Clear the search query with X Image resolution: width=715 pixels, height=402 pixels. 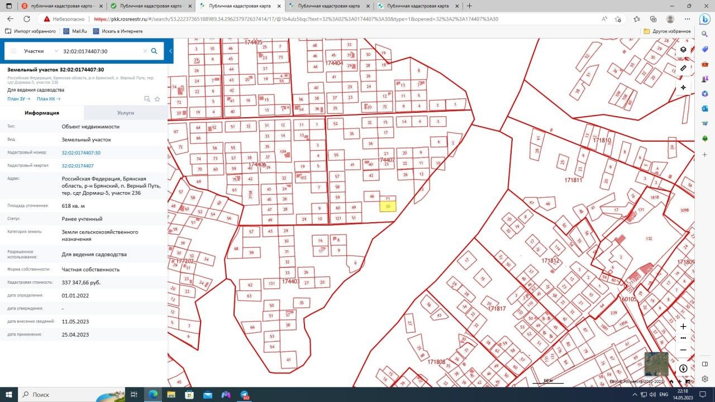(x=145, y=51)
